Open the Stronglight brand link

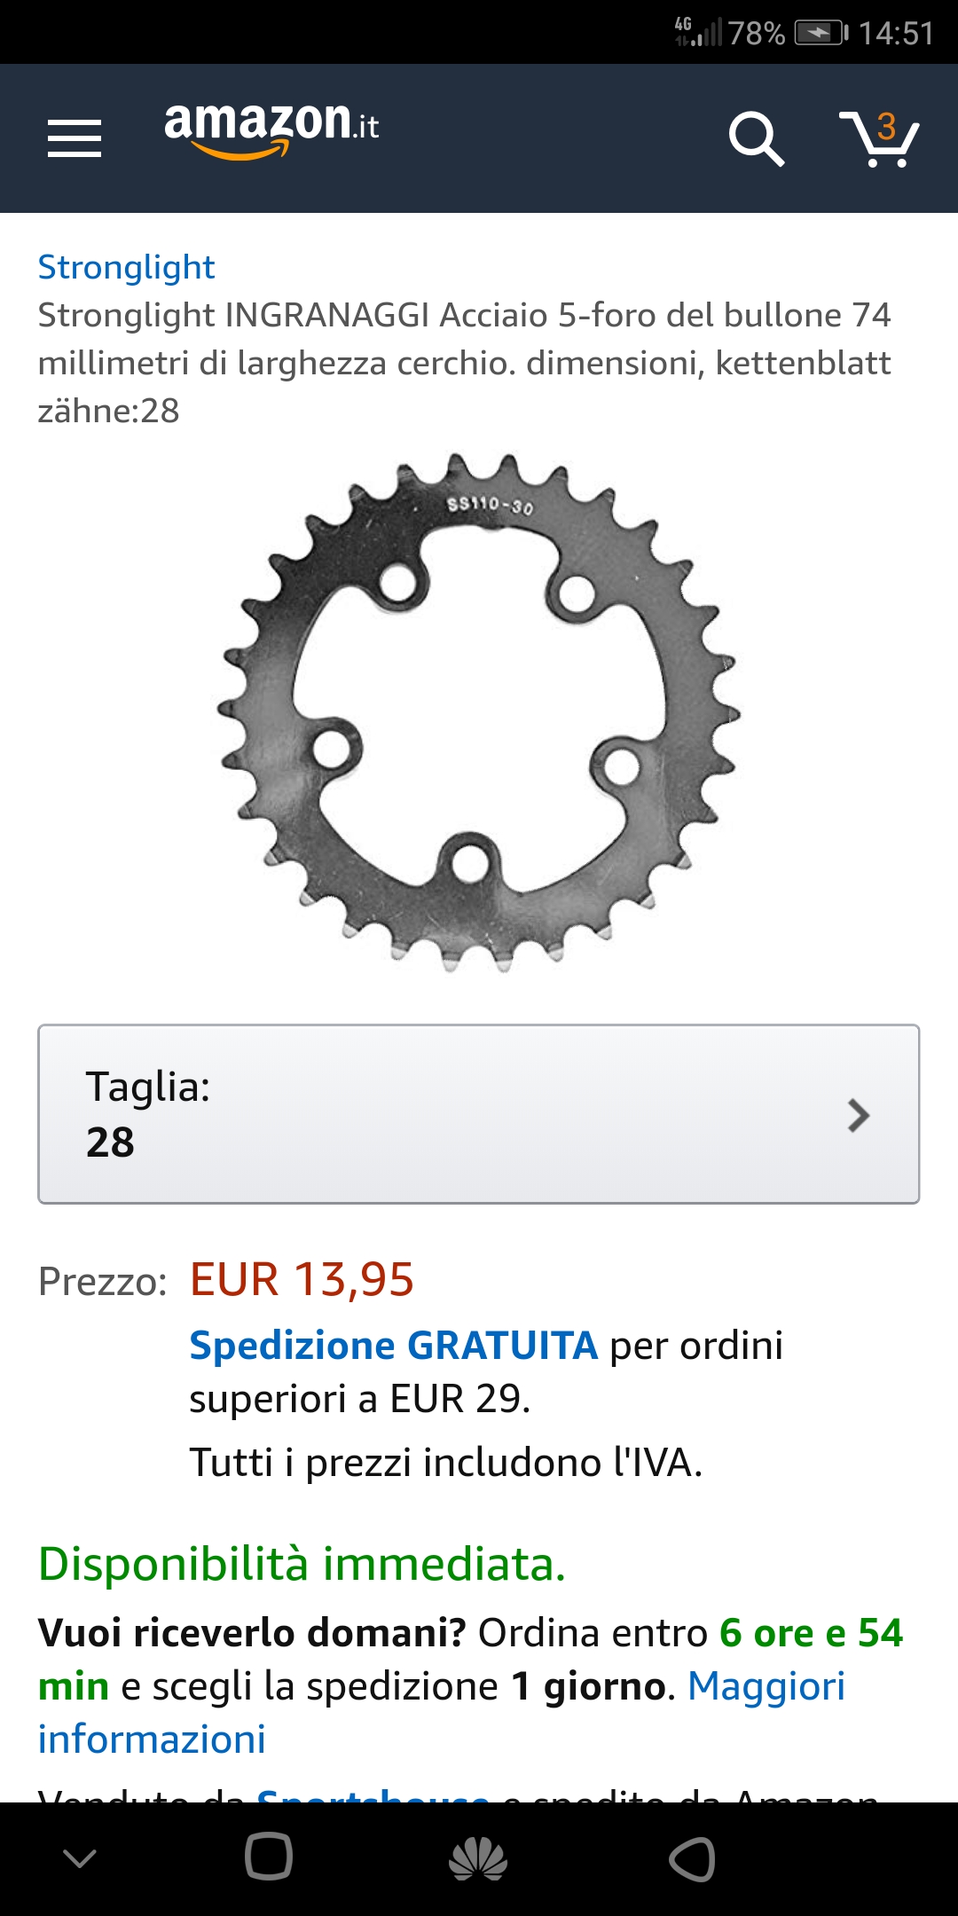click(x=126, y=267)
